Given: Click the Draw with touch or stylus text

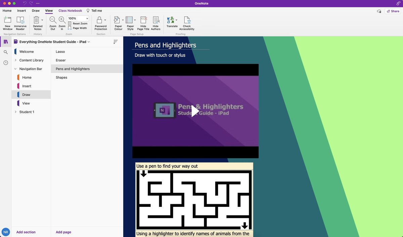Looking at the screenshot, I should (x=160, y=55).
